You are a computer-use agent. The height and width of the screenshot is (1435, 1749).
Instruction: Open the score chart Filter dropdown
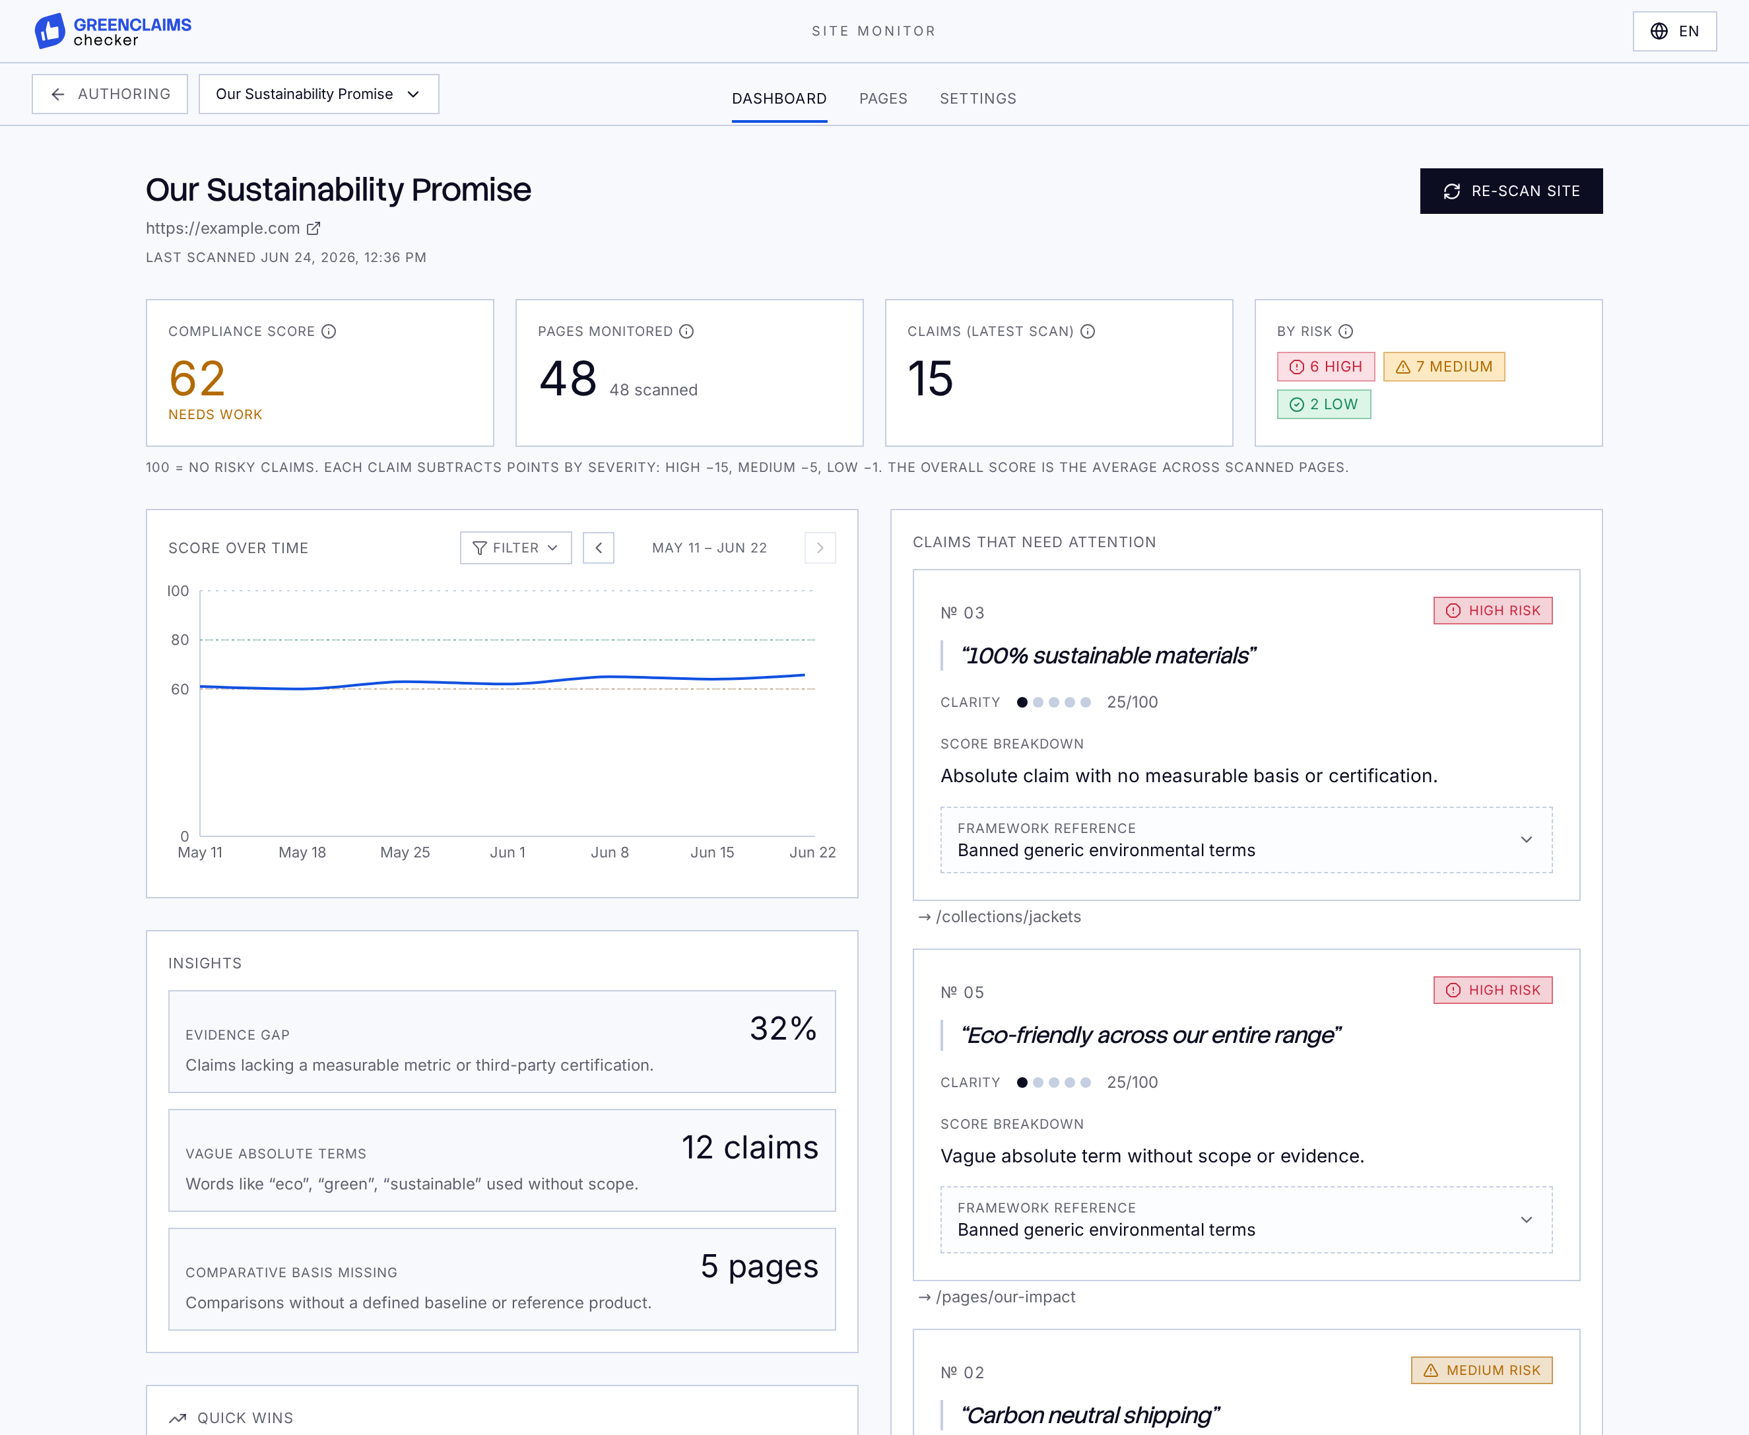coord(515,548)
